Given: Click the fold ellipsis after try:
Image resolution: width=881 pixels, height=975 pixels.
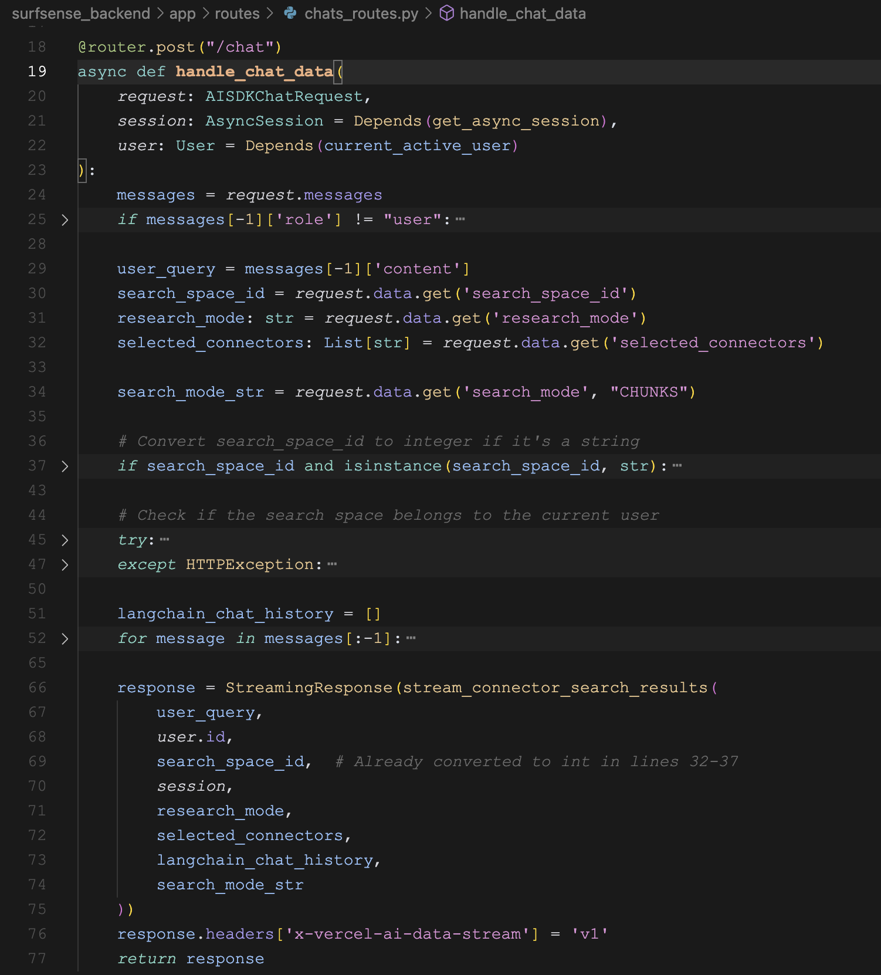Looking at the screenshot, I should click(x=164, y=540).
